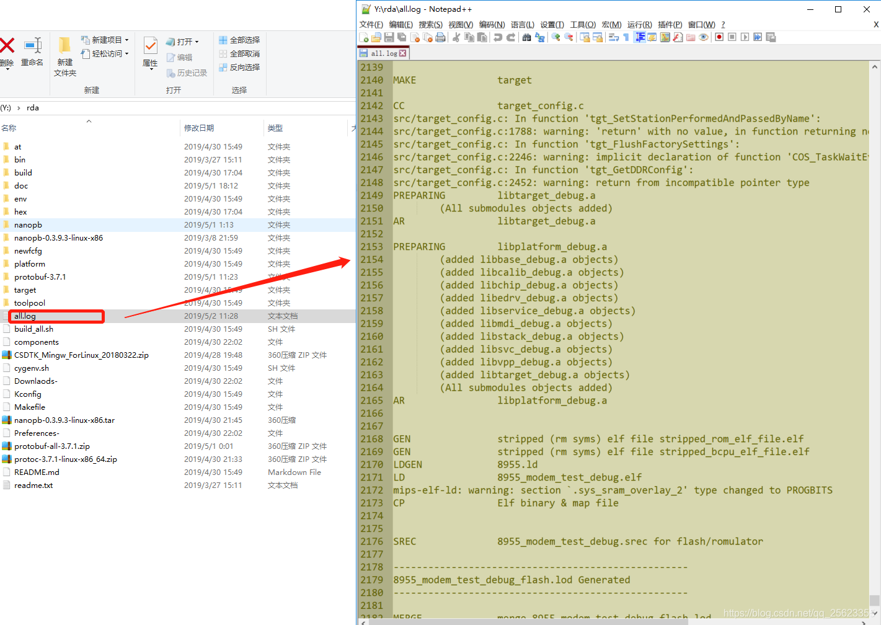Click the Run macro multiple times icon
The height and width of the screenshot is (625, 881).
[x=758, y=37]
